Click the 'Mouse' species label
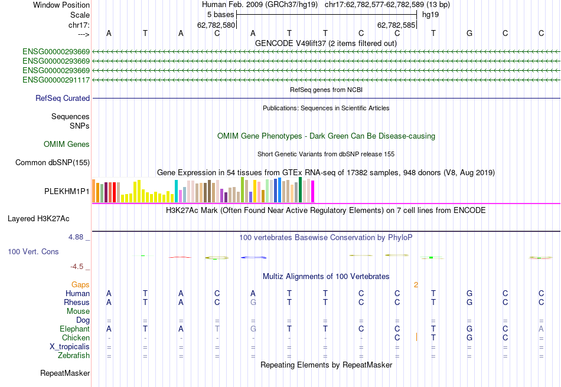The width and height of the screenshot is (561, 387). [78, 311]
